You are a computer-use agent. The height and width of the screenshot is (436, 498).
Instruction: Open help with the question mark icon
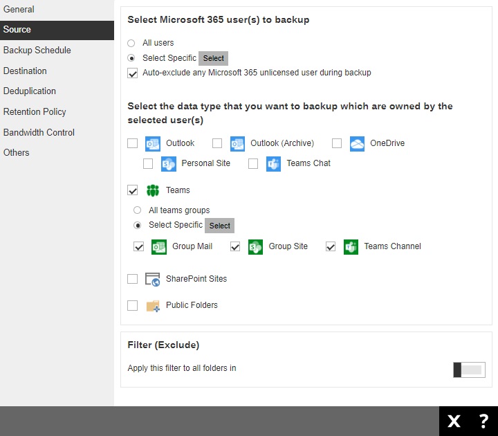483,421
